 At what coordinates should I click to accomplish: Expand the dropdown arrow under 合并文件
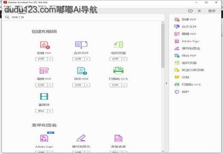(x=87, y=59)
